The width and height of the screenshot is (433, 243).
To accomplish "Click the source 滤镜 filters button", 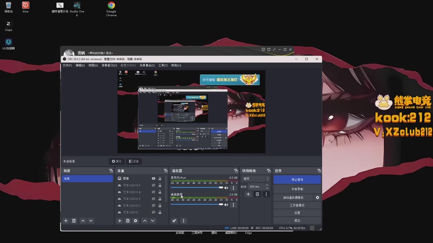I will tap(134, 161).
